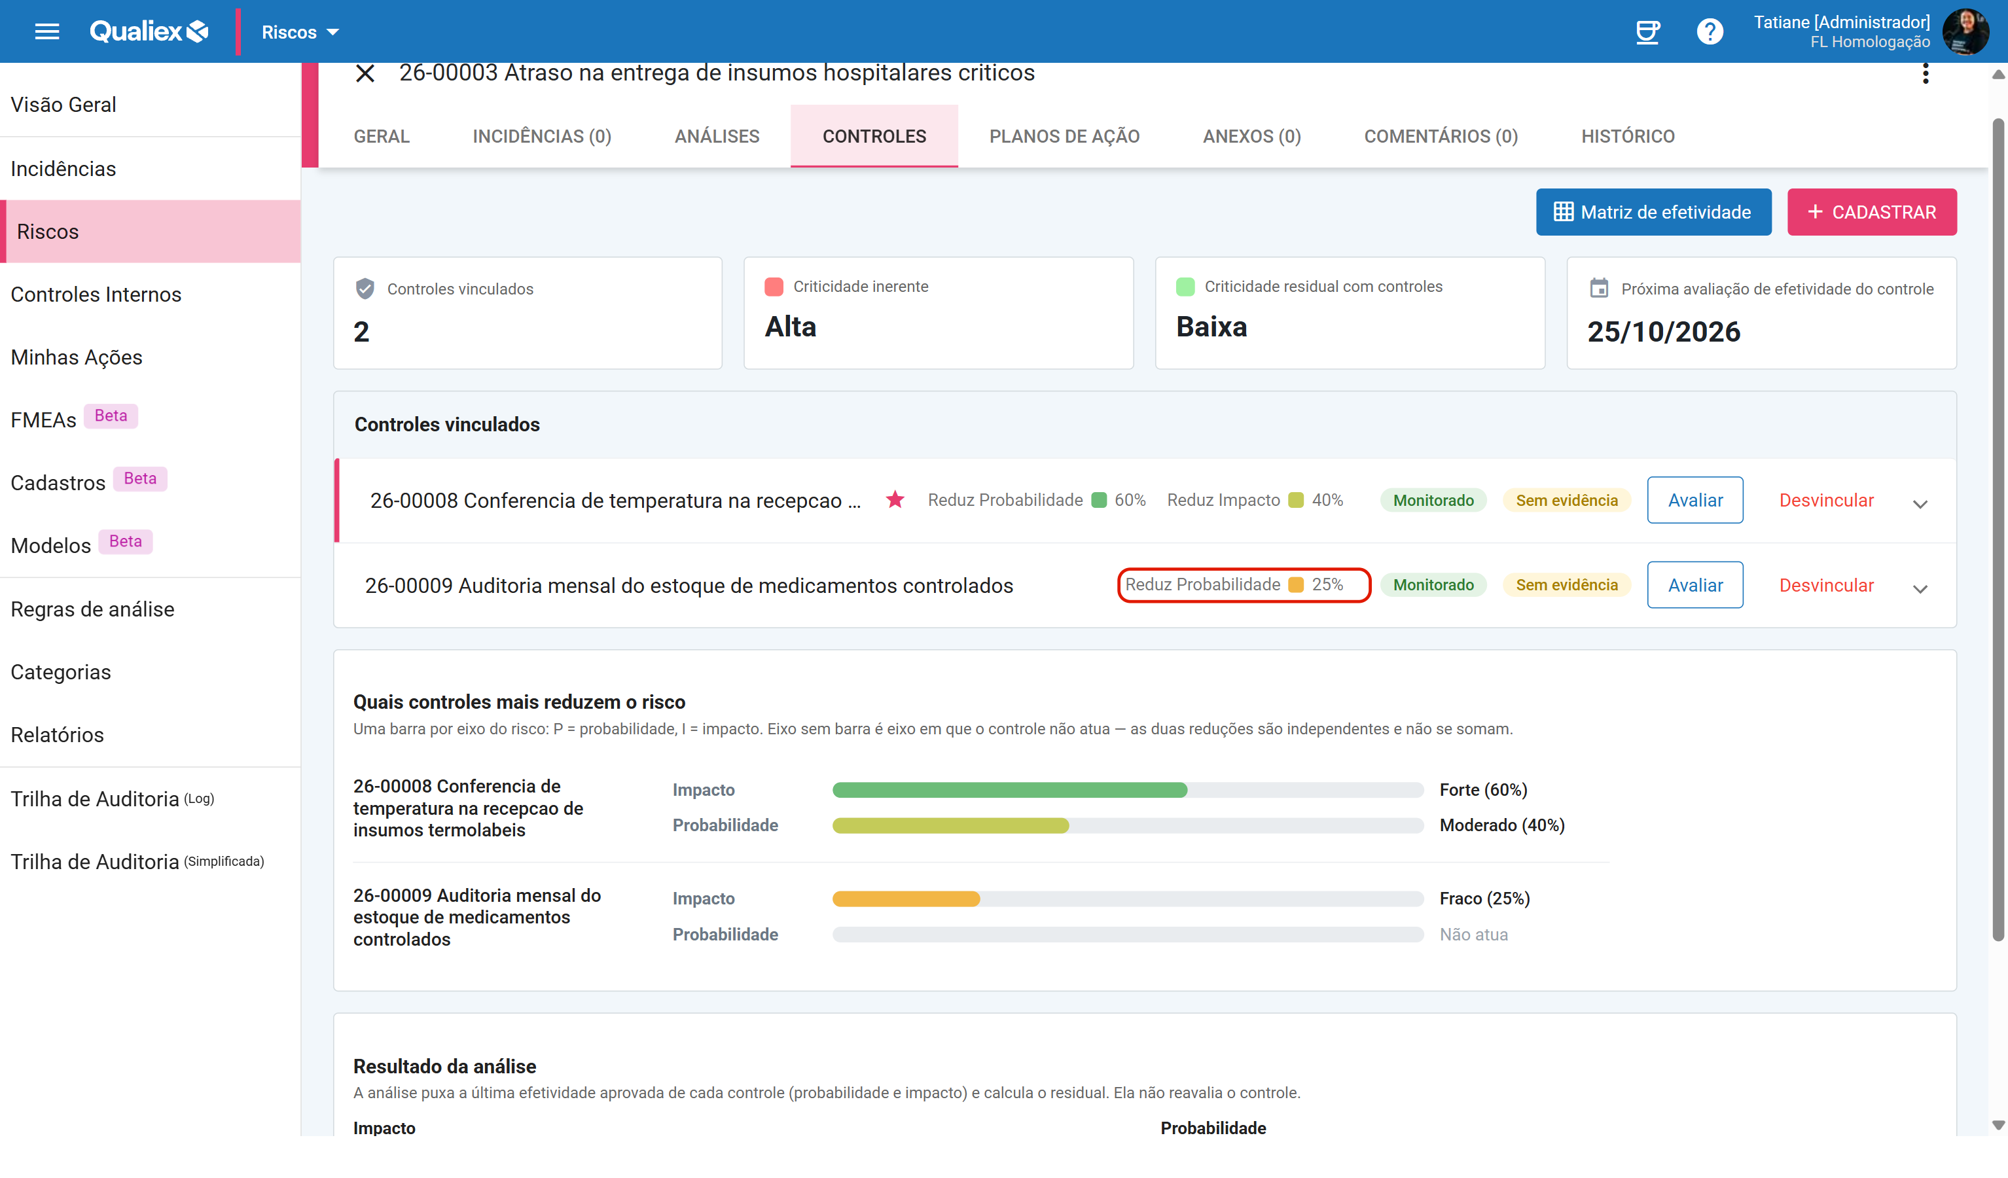
Task: Open Trilha de Auditoria (Log) in the sidebar
Action: (150, 798)
